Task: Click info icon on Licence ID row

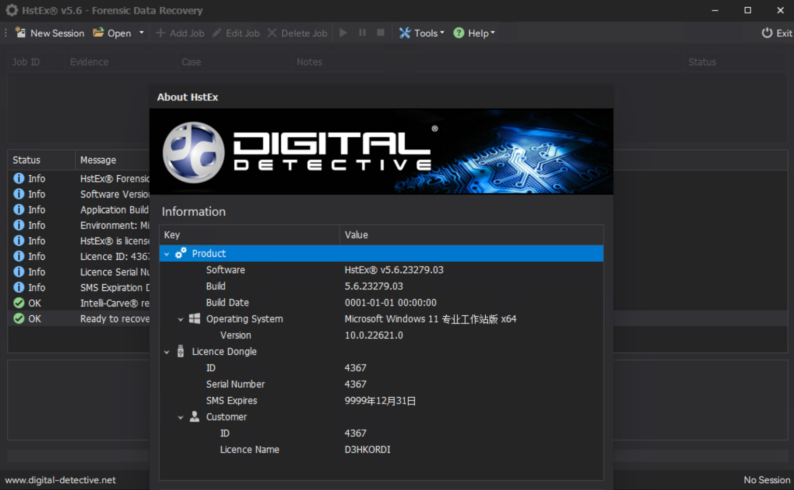Action: tap(19, 256)
